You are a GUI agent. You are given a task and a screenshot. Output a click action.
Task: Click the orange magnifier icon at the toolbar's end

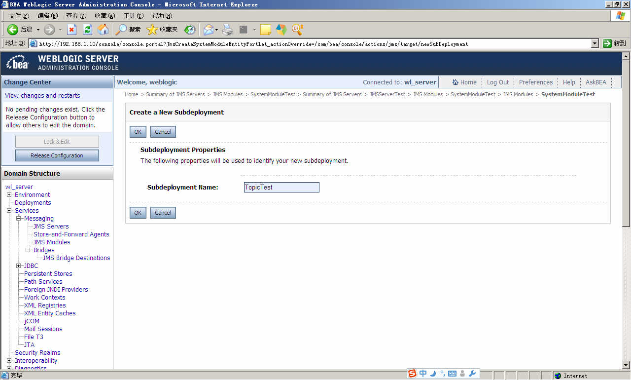tap(297, 29)
